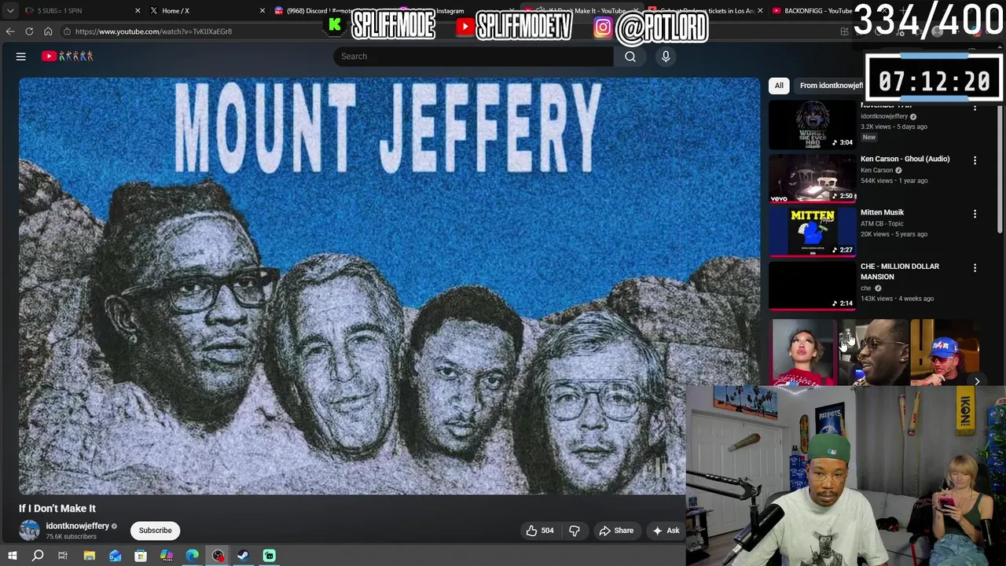Play the Ken Carson Ghoul thumbnail

[x=812, y=178]
